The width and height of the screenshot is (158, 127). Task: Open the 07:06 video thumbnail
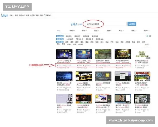coord(103,76)
